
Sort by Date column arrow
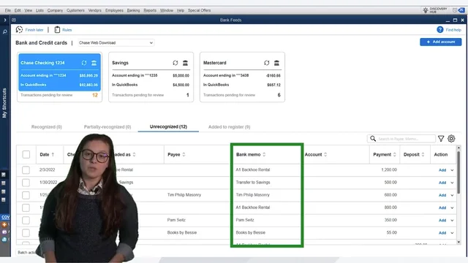pos(53,154)
